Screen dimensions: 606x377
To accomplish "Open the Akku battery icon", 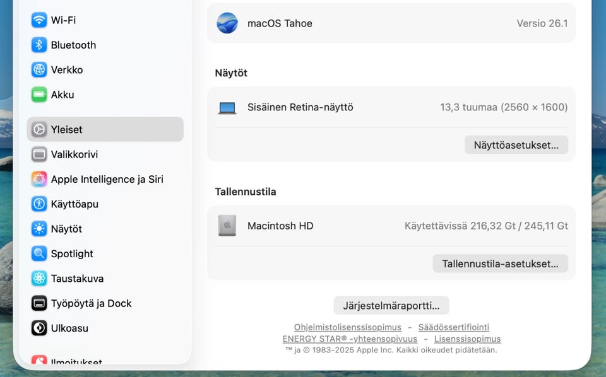I will [39, 95].
